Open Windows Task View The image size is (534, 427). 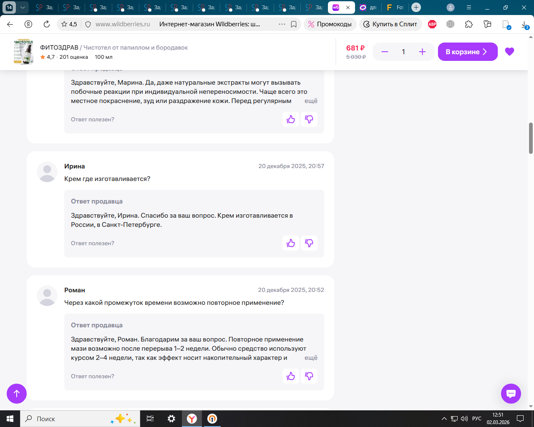(150, 419)
